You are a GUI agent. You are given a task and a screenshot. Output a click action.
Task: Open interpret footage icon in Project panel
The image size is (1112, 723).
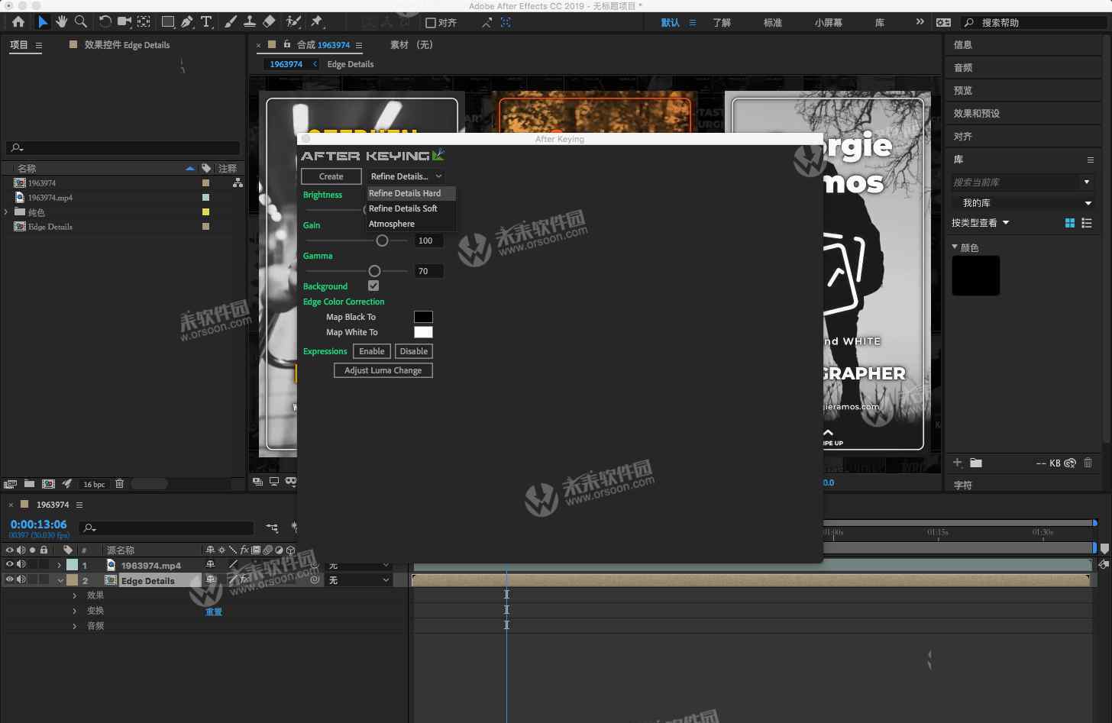click(x=10, y=483)
